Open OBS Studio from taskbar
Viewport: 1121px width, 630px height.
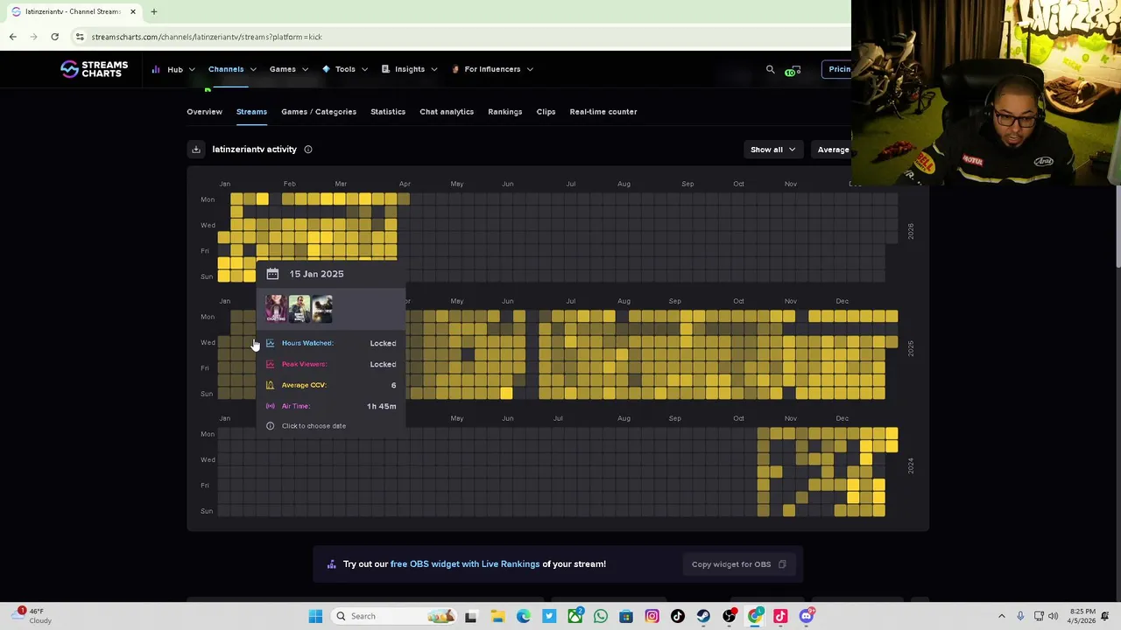729,616
